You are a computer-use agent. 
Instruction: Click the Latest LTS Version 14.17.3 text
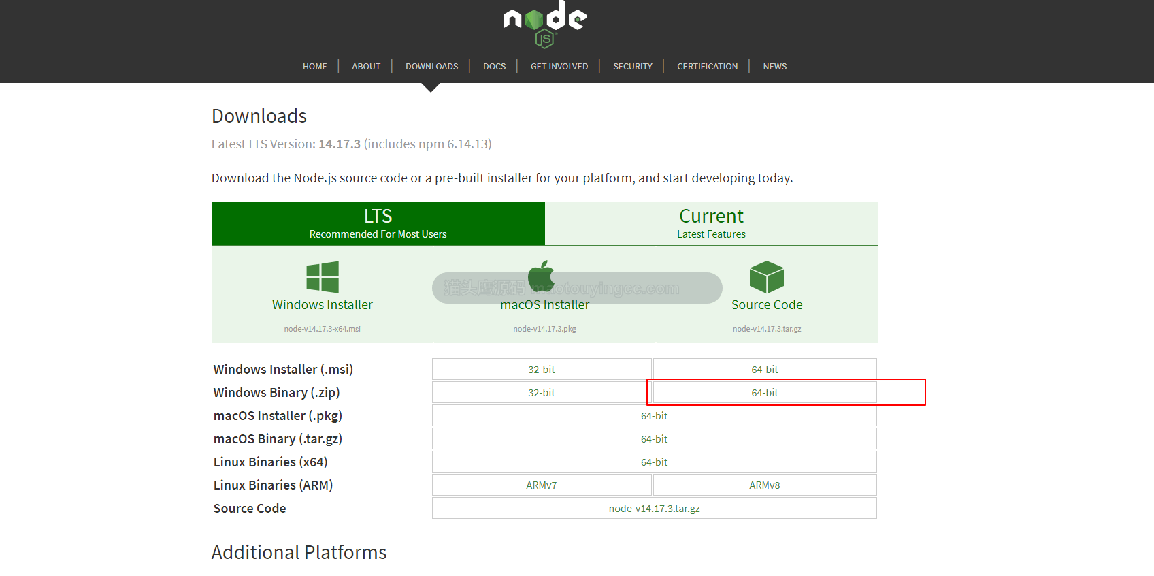coord(351,144)
